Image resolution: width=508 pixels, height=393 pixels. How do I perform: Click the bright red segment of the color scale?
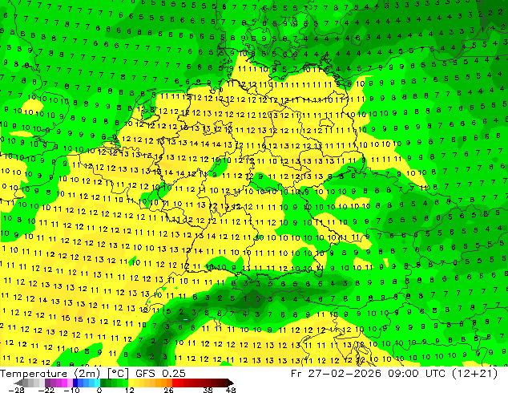(x=178, y=383)
